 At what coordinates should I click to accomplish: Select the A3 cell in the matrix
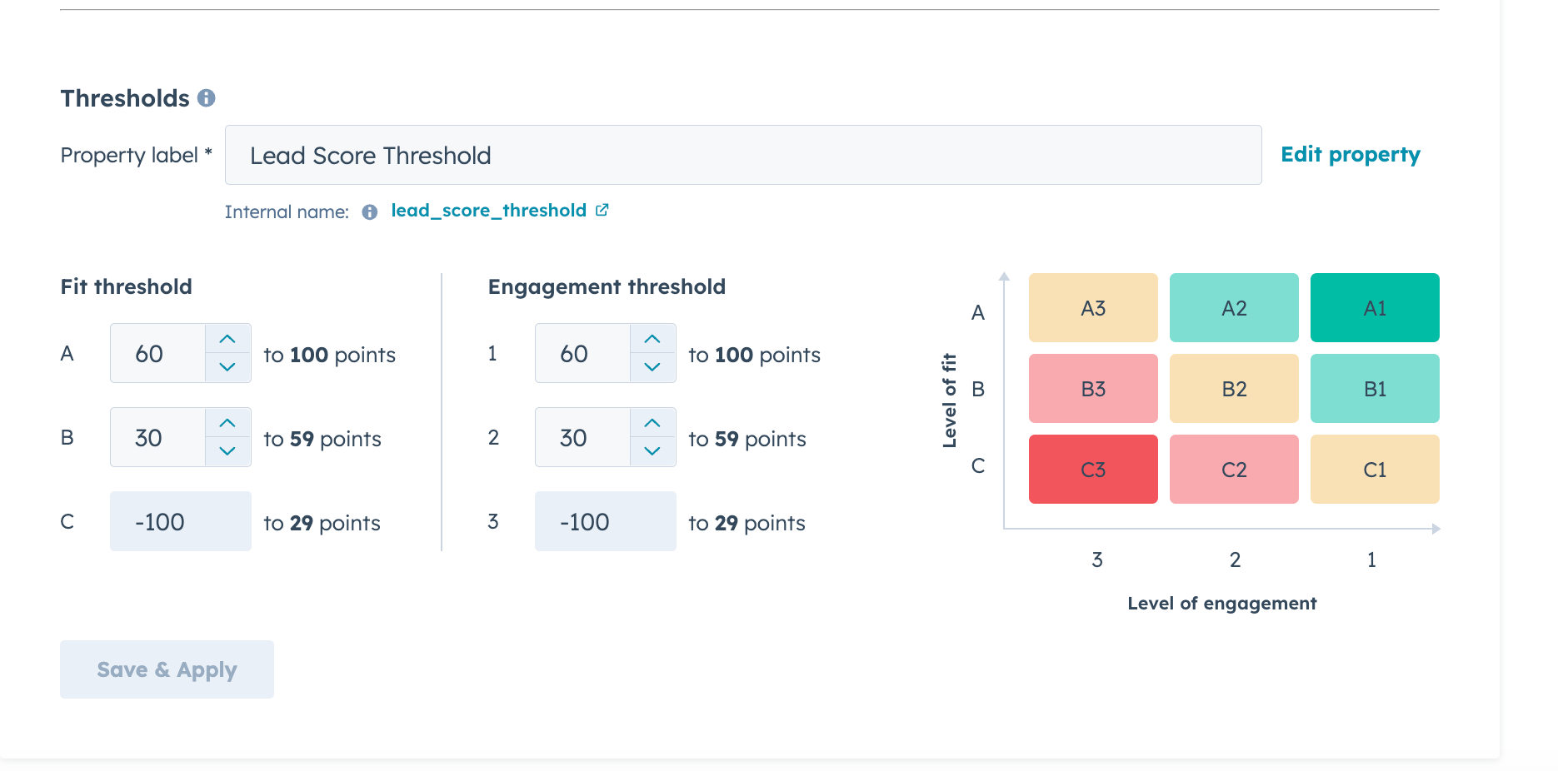click(x=1092, y=307)
